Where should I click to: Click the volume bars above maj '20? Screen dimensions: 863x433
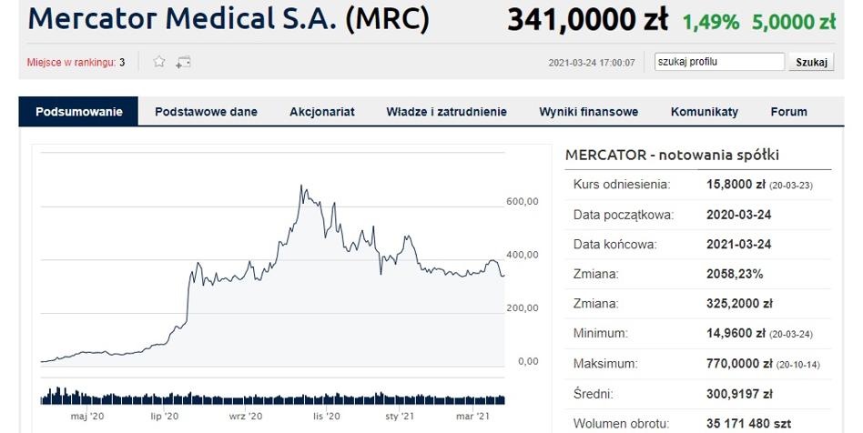(87, 398)
